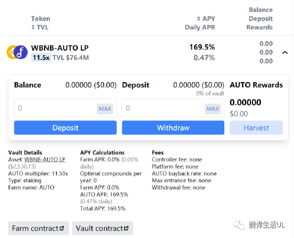Open the Vault contract link
The height and width of the screenshot is (238, 294).
click(103, 228)
